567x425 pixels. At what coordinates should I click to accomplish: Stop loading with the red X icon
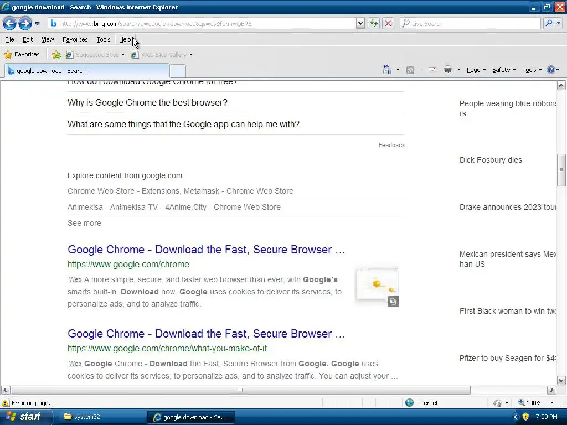click(388, 24)
